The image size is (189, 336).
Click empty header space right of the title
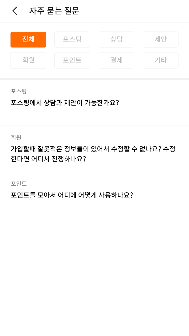pos(136,11)
